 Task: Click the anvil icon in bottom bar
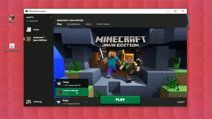tap(59, 102)
